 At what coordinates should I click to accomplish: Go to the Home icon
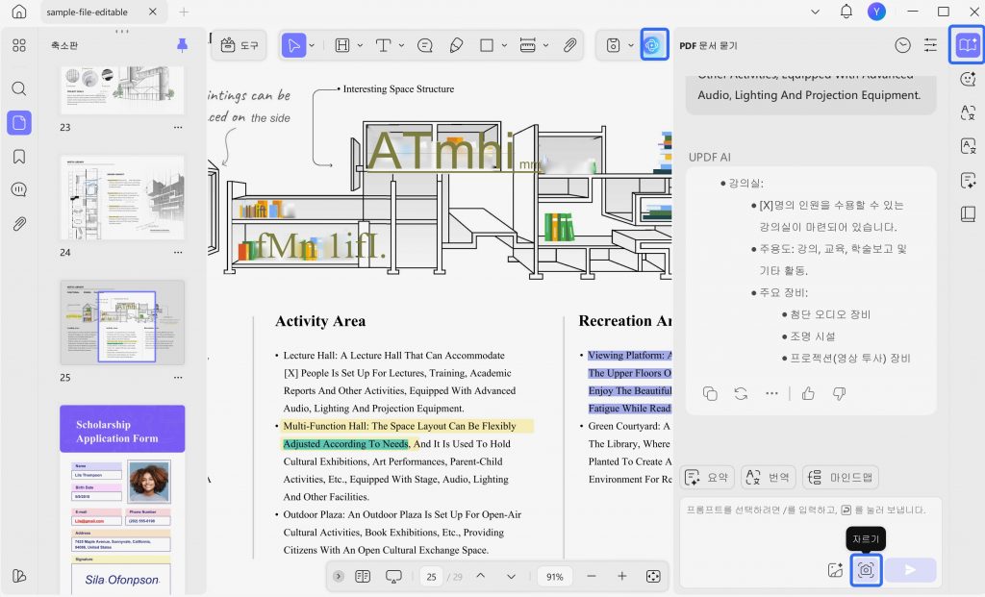(19, 12)
